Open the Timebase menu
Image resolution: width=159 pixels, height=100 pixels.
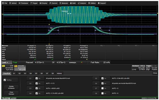[x=23, y=3]
